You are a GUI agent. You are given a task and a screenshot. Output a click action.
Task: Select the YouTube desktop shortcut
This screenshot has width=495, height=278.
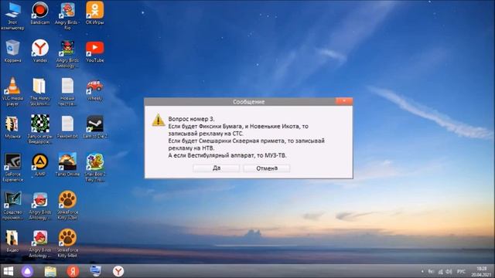94,51
